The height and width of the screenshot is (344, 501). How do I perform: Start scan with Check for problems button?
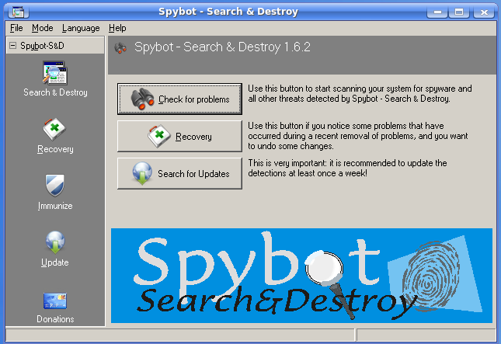(x=179, y=99)
